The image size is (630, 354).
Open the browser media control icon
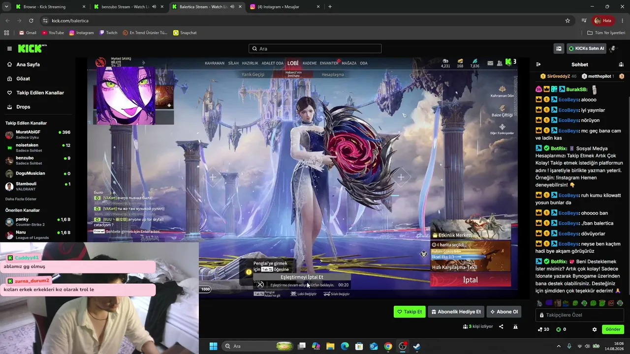[584, 21]
